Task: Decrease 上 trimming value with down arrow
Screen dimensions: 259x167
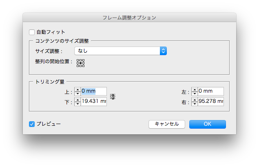Action: [77, 94]
